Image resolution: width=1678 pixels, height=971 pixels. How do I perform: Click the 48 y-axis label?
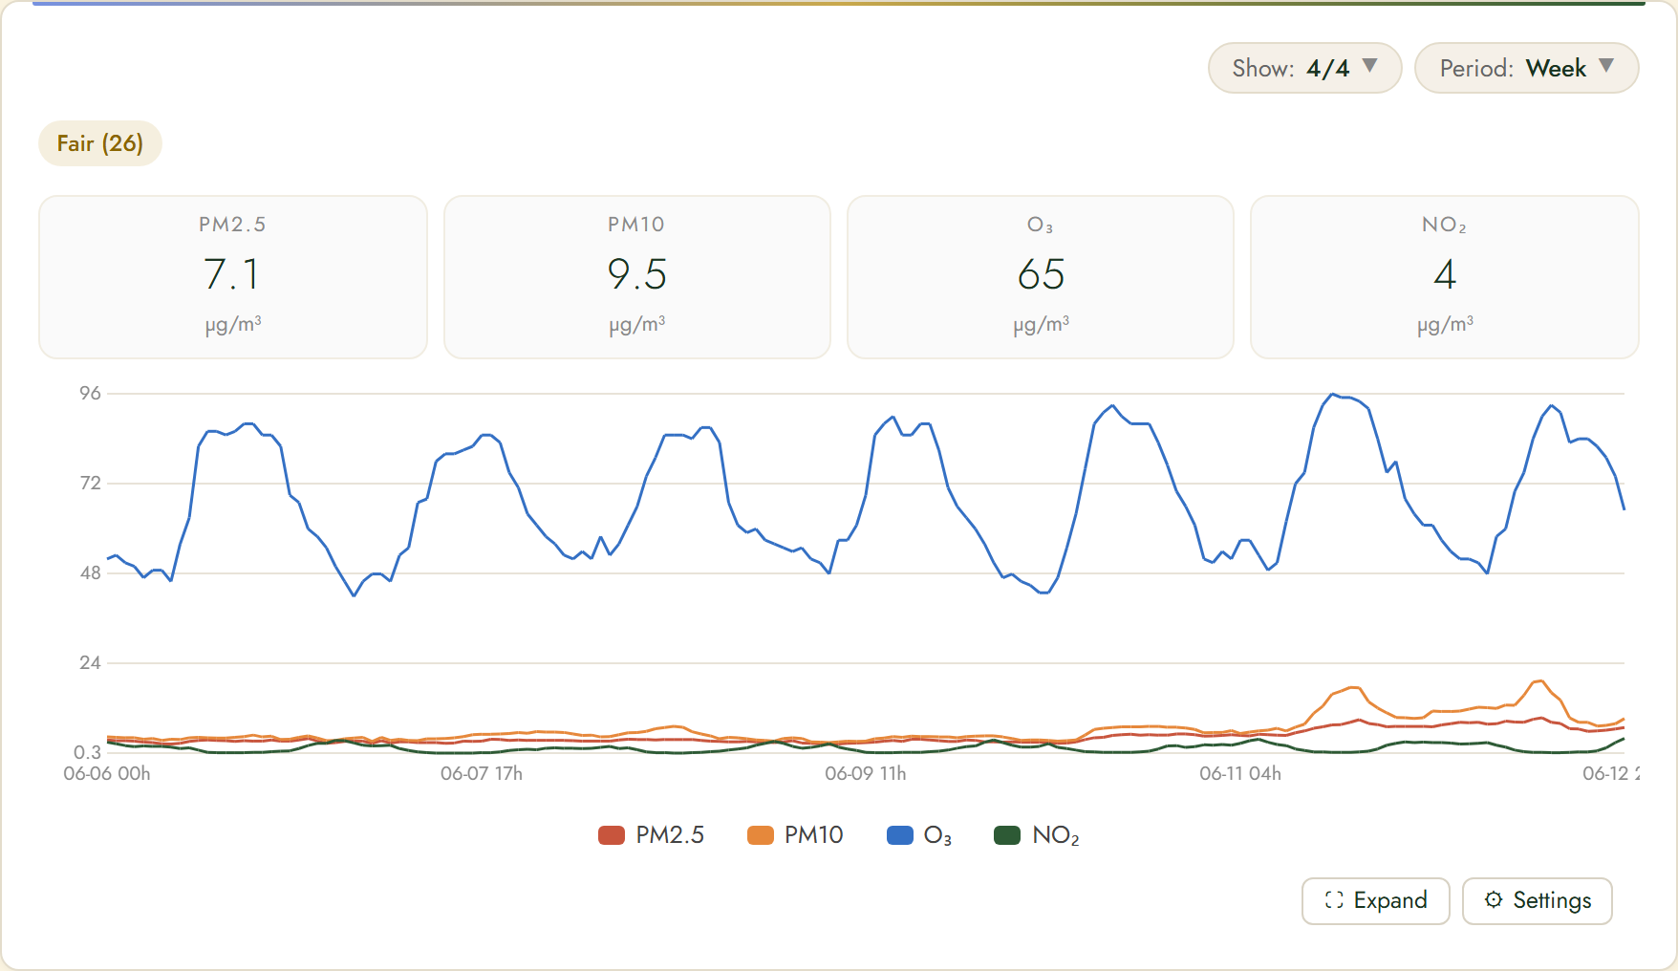coord(90,572)
